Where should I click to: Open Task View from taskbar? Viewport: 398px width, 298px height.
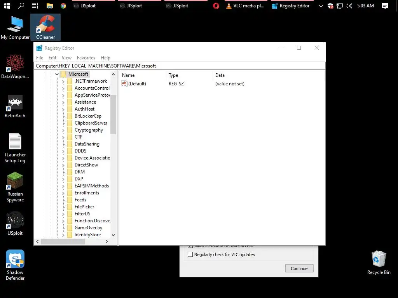[35, 5]
